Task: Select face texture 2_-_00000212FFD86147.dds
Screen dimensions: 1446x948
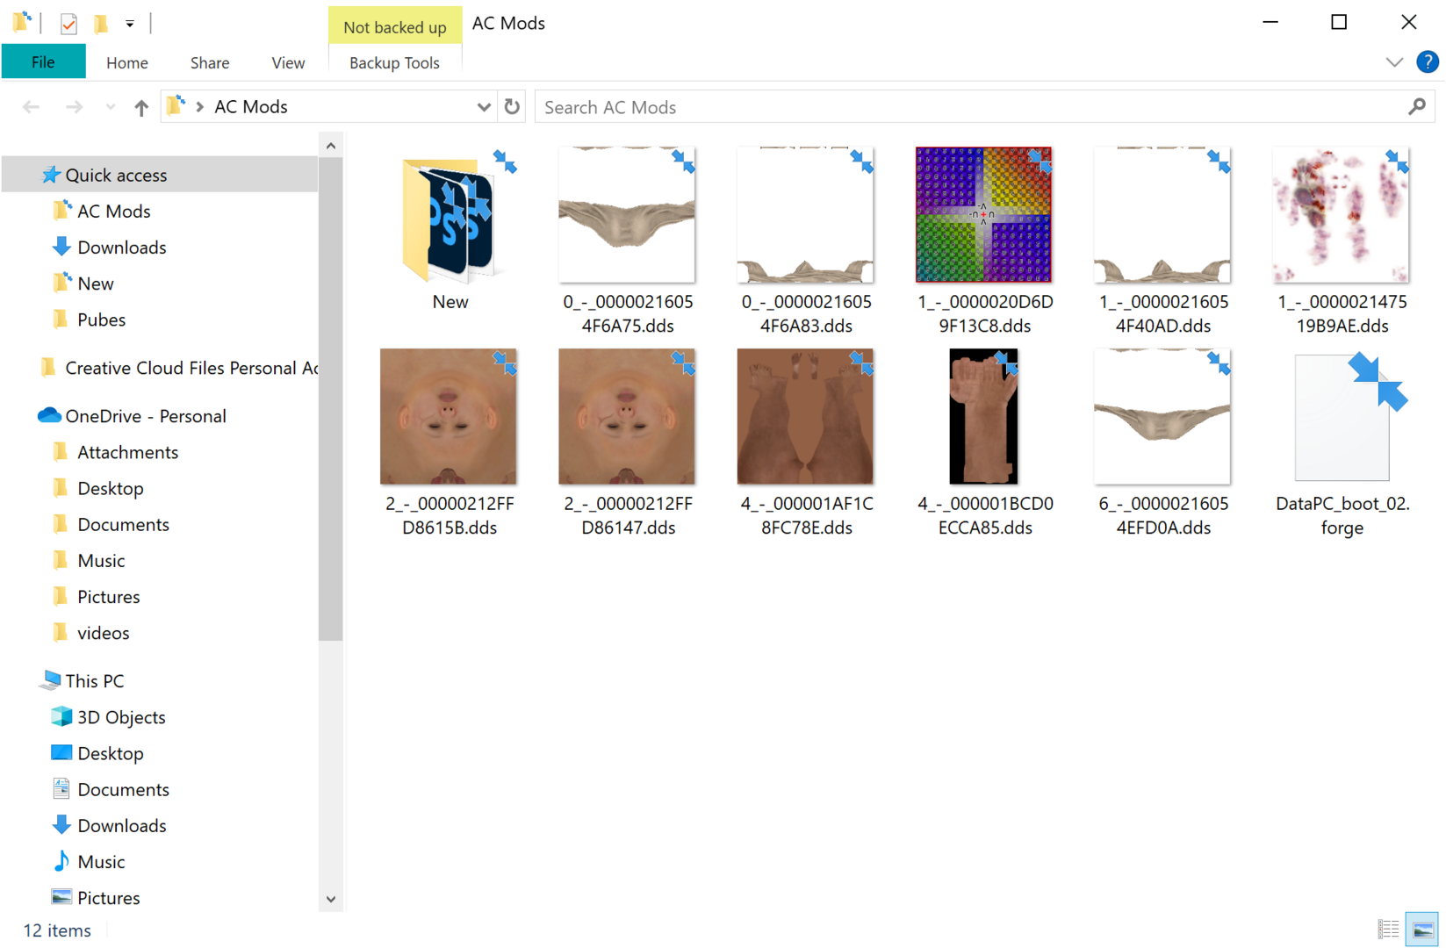Action: pyautogui.click(x=628, y=443)
